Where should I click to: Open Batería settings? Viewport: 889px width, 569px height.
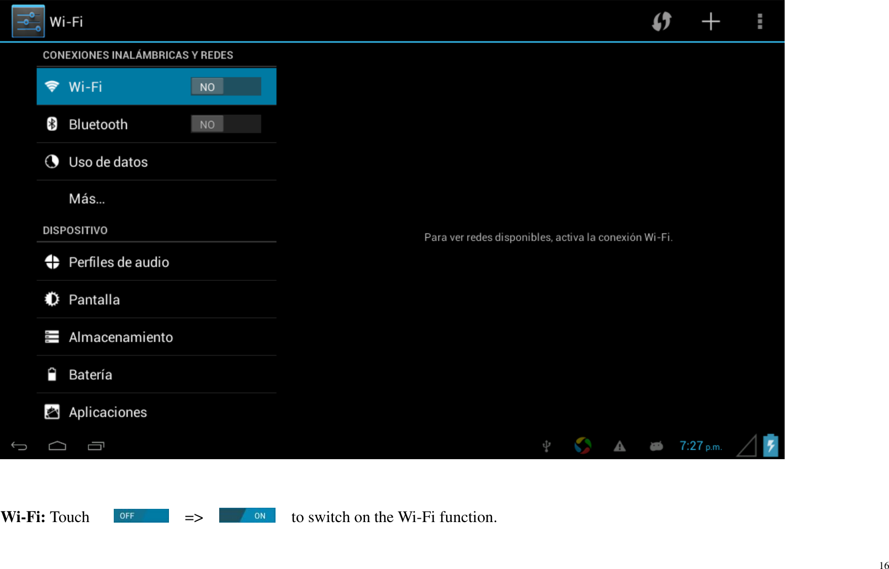click(x=156, y=375)
